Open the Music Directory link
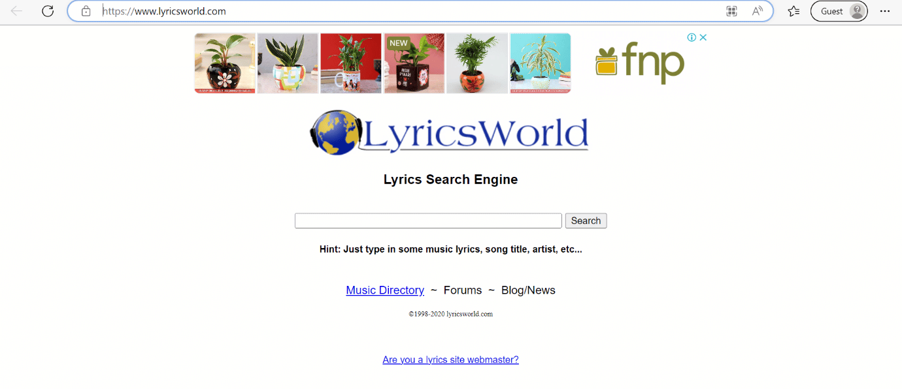Image resolution: width=902 pixels, height=389 pixels. 385,290
